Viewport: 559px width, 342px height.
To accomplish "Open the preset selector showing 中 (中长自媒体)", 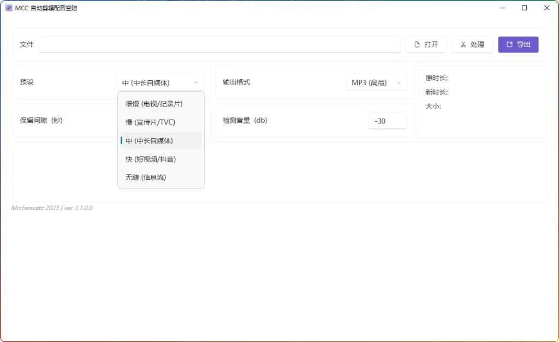I will pyautogui.click(x=161, y=82).
